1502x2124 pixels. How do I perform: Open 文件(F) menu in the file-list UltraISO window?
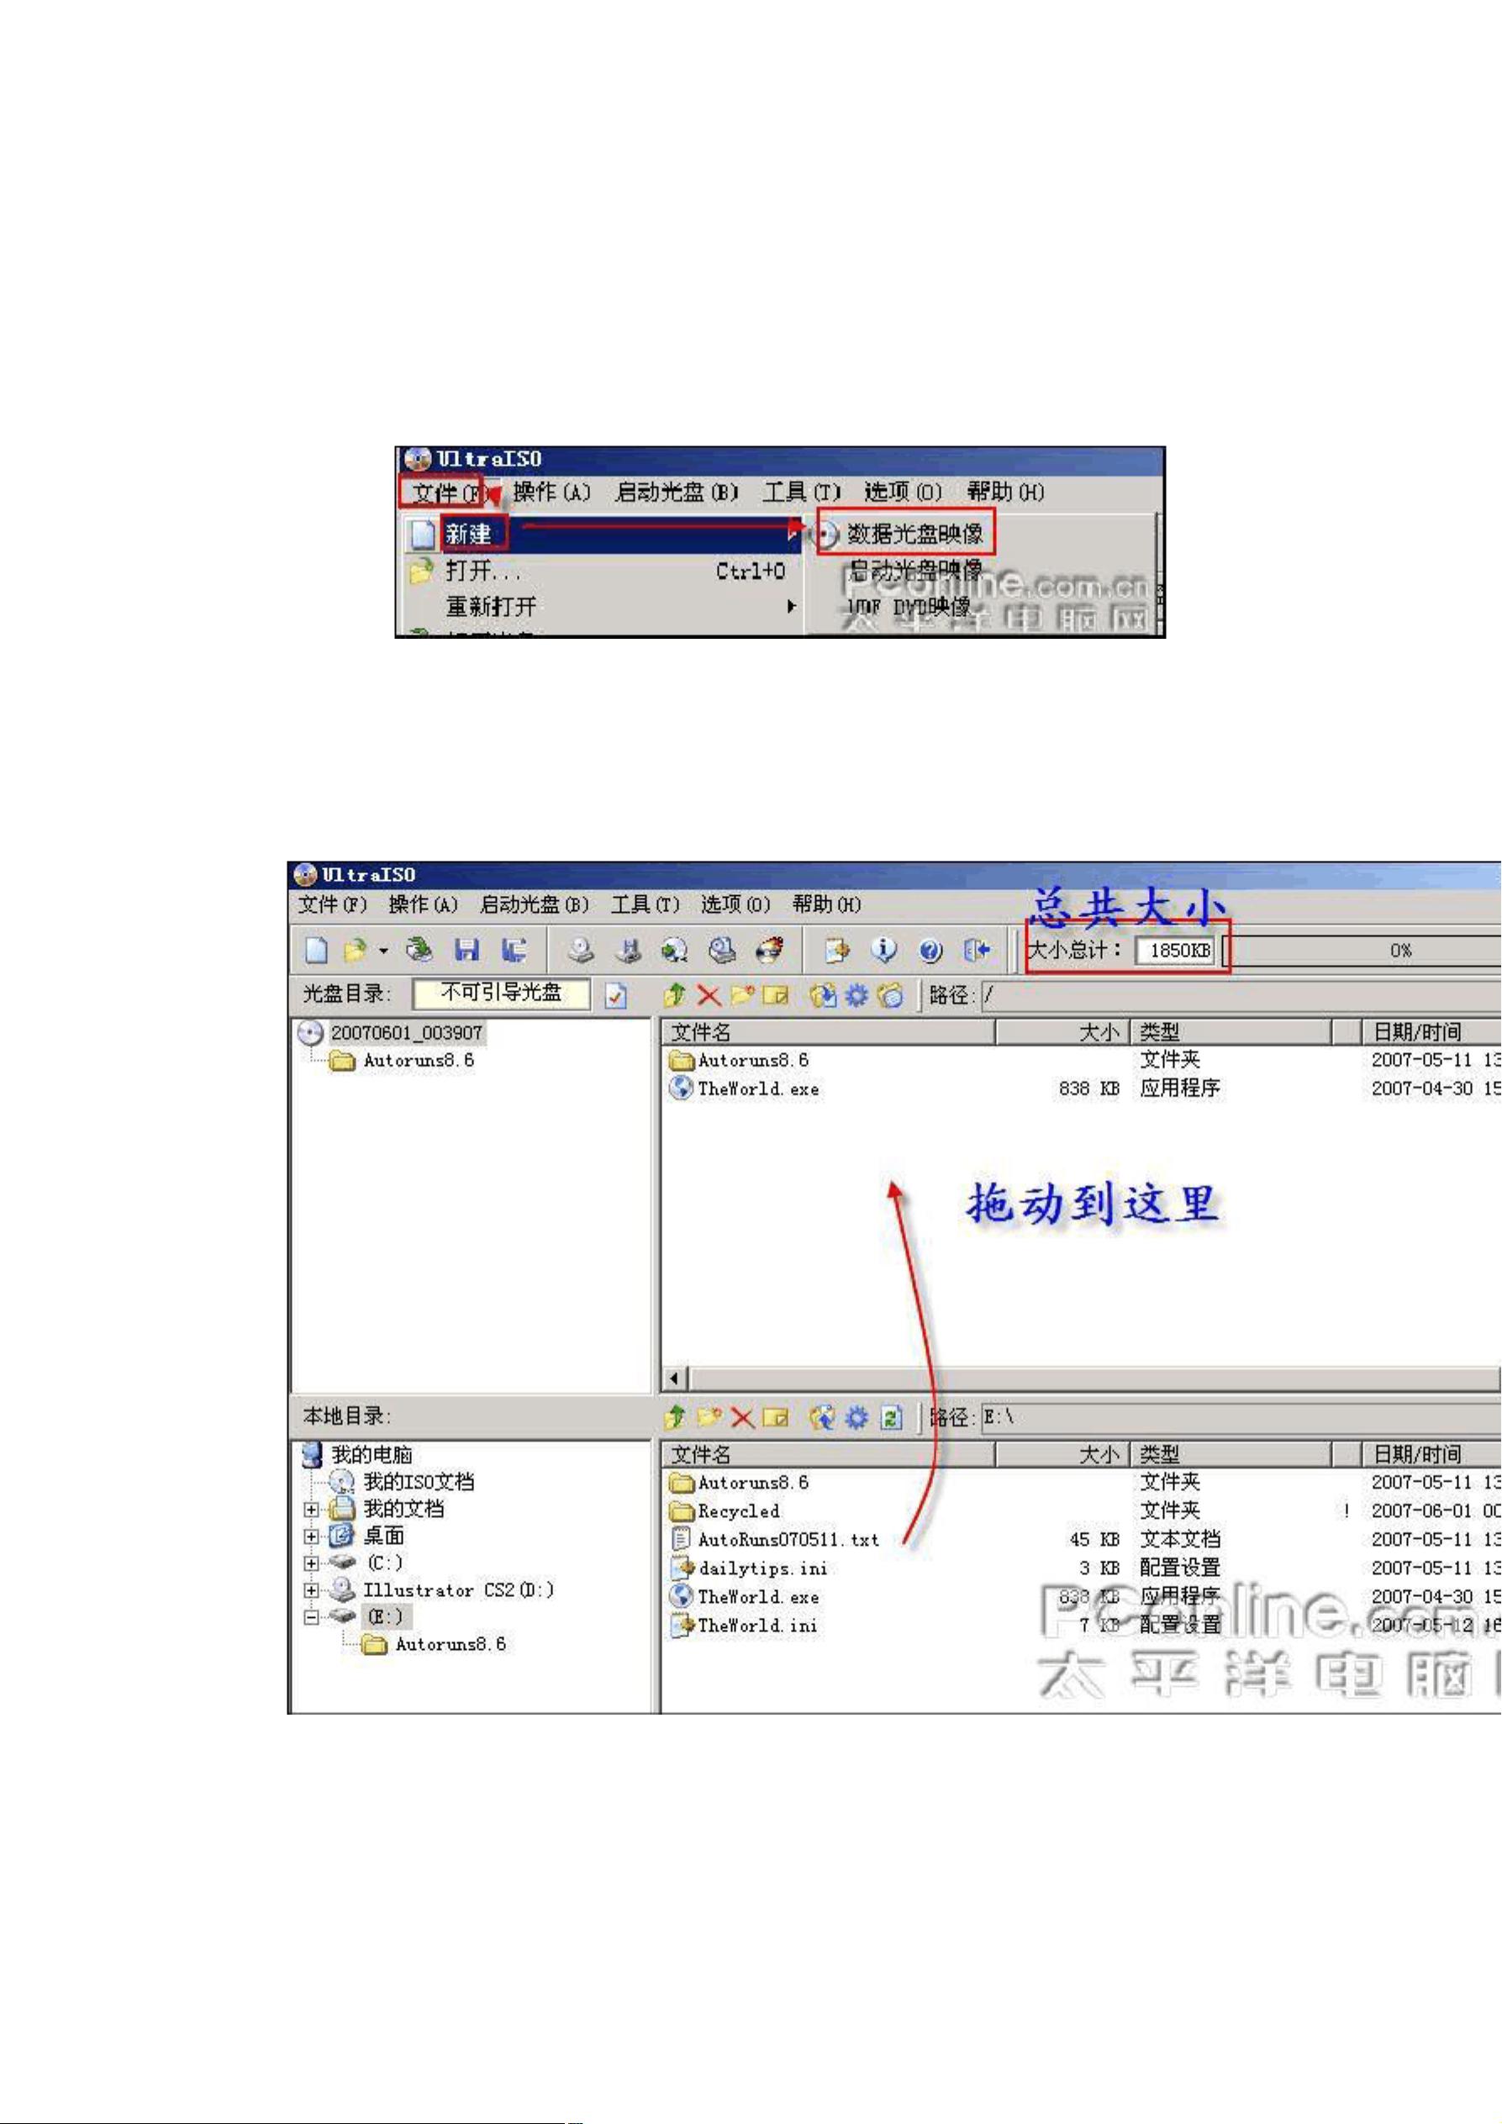point(333,904)
